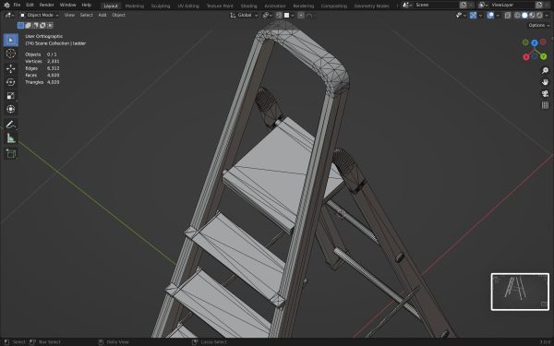Open the editor type dropdown

point(9,15)
